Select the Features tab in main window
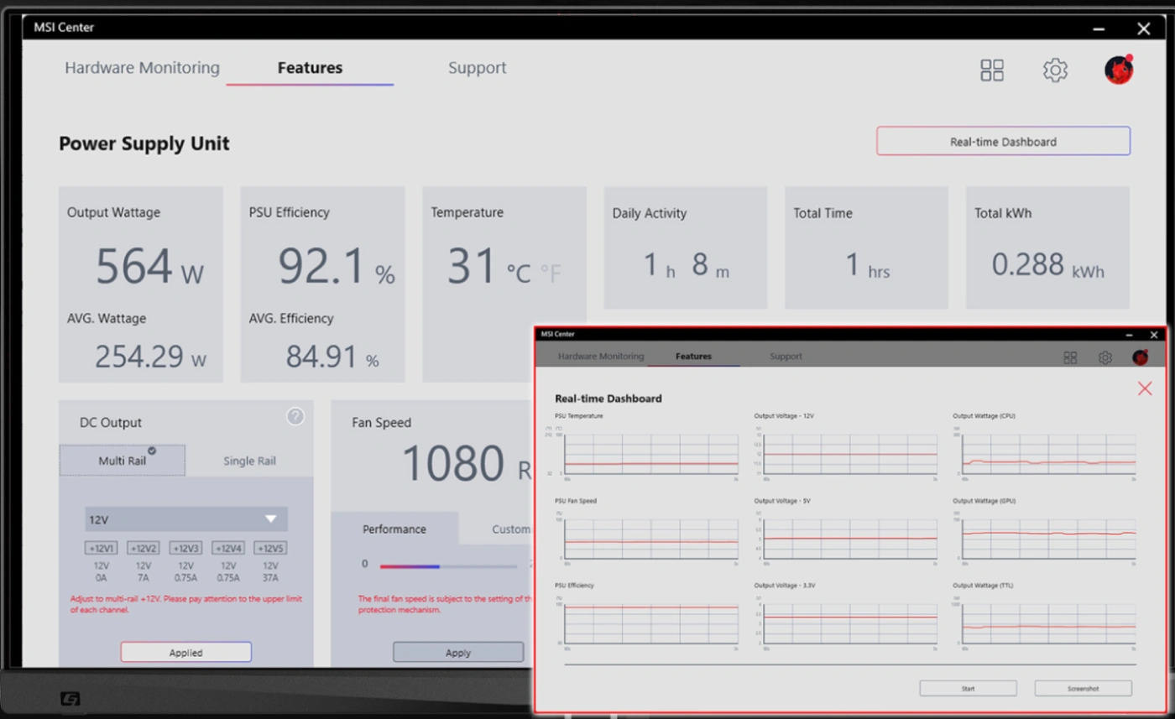This screenshot has height=719, width=1175. pyautogui.click(x=310, y=68)
